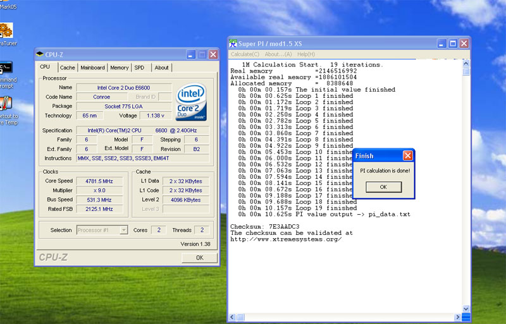Image resolution: width=506 pixels, height=324 pixels.
Task: Open the Core Temp desktop shortcut
Action: pyautogui.click(x=6, y=104)
